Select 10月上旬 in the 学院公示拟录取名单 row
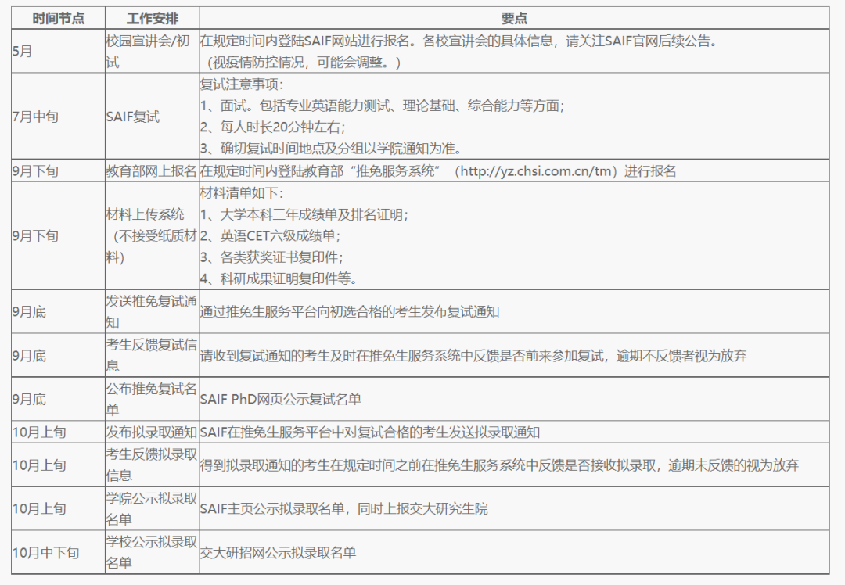 [58, 508]
